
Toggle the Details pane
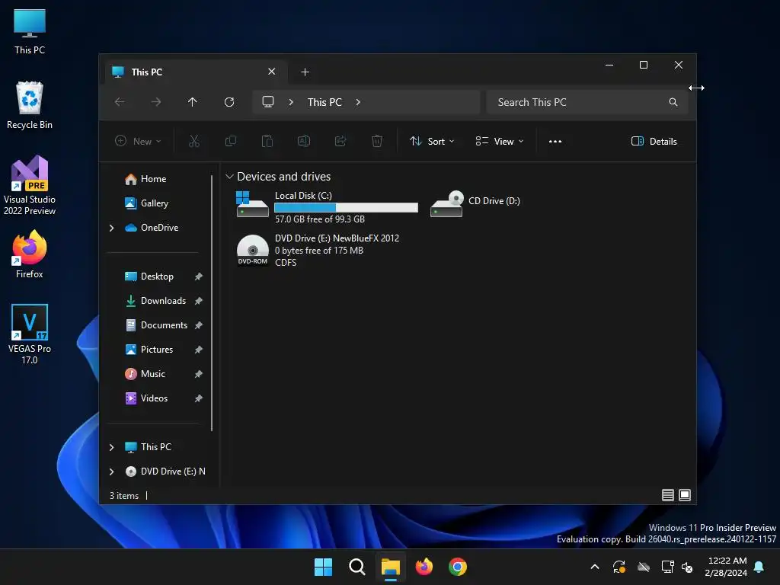pos(654,141)
